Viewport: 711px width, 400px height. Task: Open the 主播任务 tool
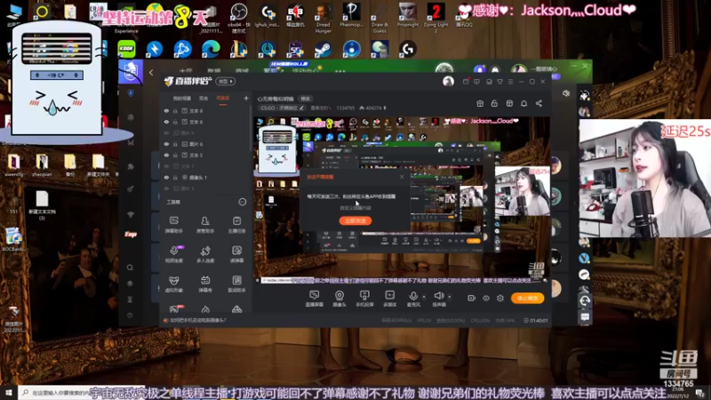(236, 225)
